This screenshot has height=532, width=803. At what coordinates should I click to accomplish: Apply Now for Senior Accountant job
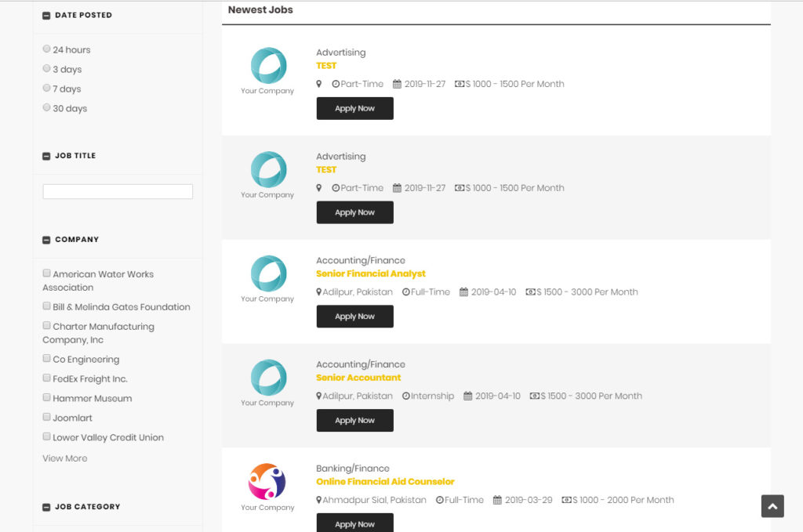tap(354, 421)
